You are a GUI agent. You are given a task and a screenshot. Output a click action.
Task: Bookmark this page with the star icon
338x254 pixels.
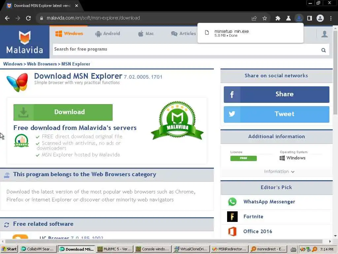(x=265, y=19)
